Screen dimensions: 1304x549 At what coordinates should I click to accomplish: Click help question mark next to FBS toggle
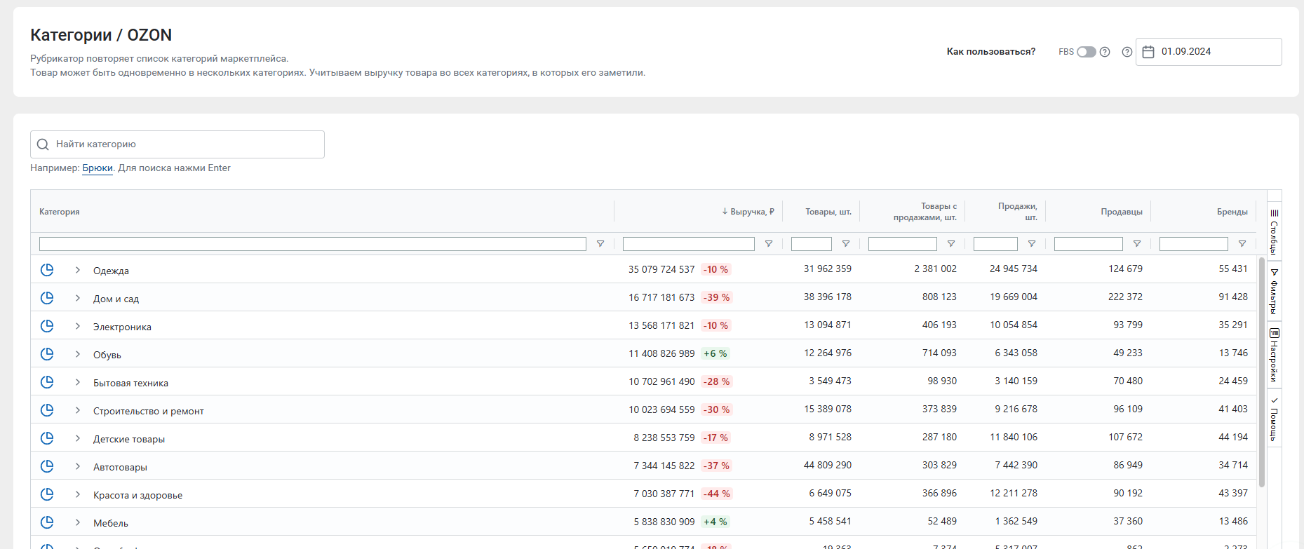pyautogui.click(x=1105, y=52)
